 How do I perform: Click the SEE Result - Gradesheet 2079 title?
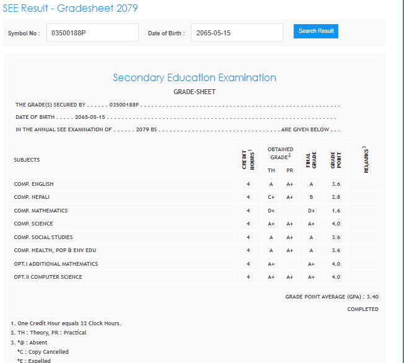[x=70, y=8]
